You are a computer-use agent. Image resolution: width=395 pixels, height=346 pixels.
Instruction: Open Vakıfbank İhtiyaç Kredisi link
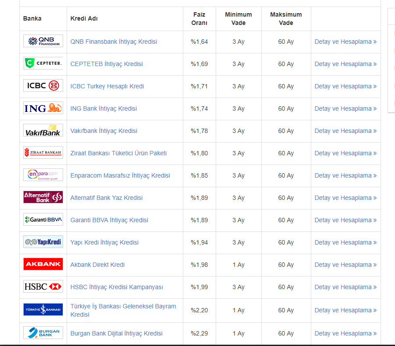tap(104, 131)
